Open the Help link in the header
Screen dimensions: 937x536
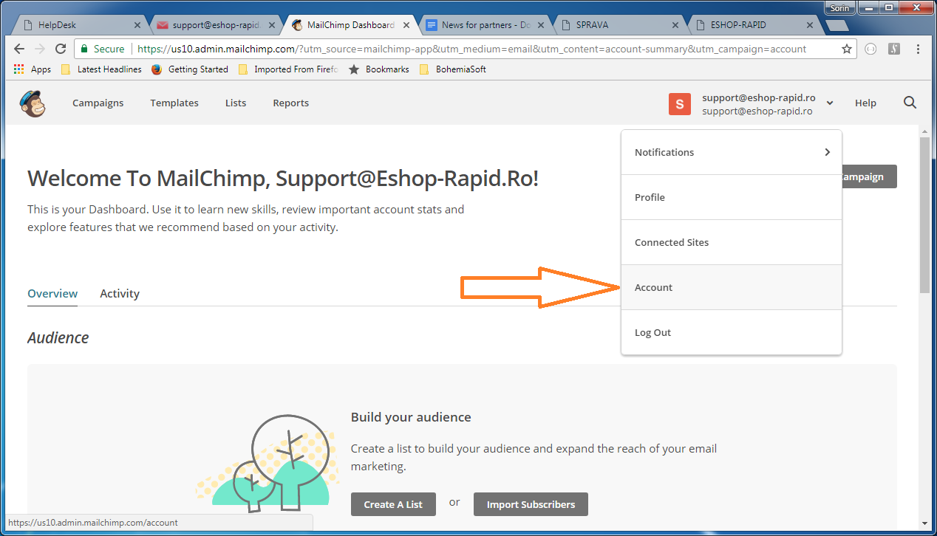click(865, 103)
